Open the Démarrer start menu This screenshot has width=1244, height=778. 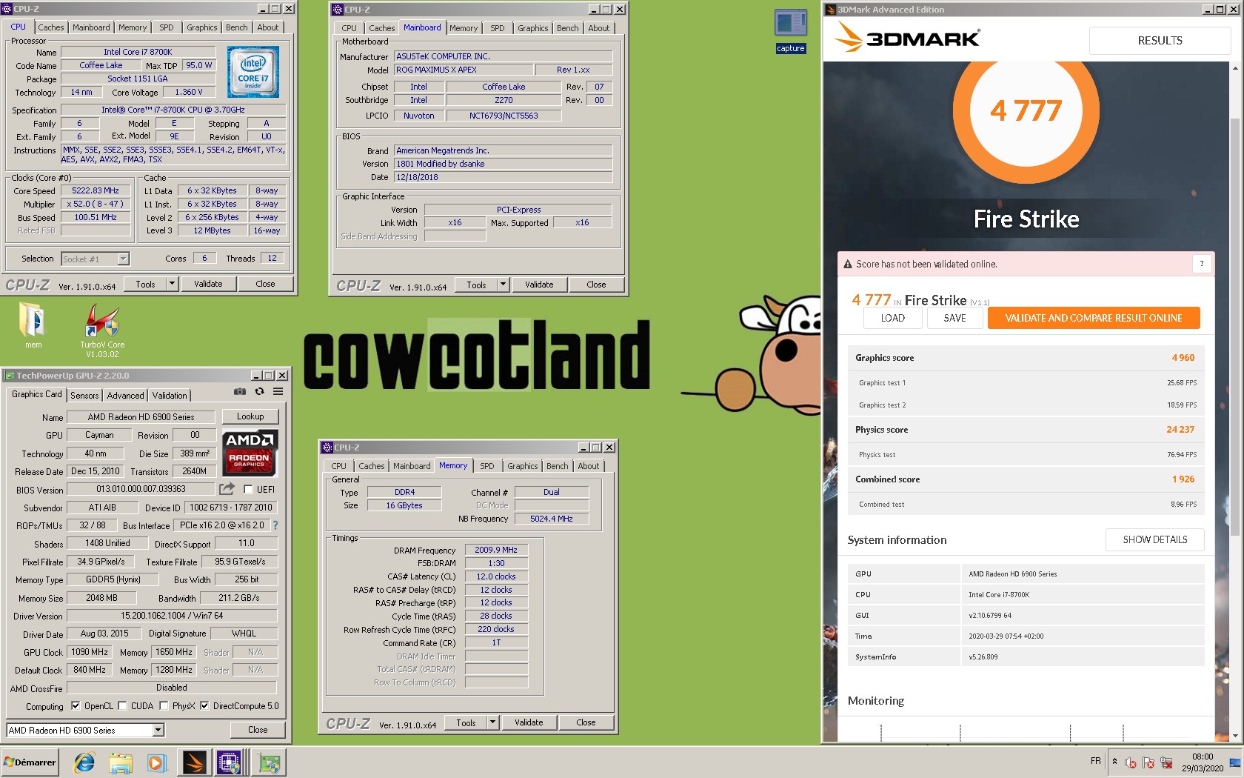[30, 762]
